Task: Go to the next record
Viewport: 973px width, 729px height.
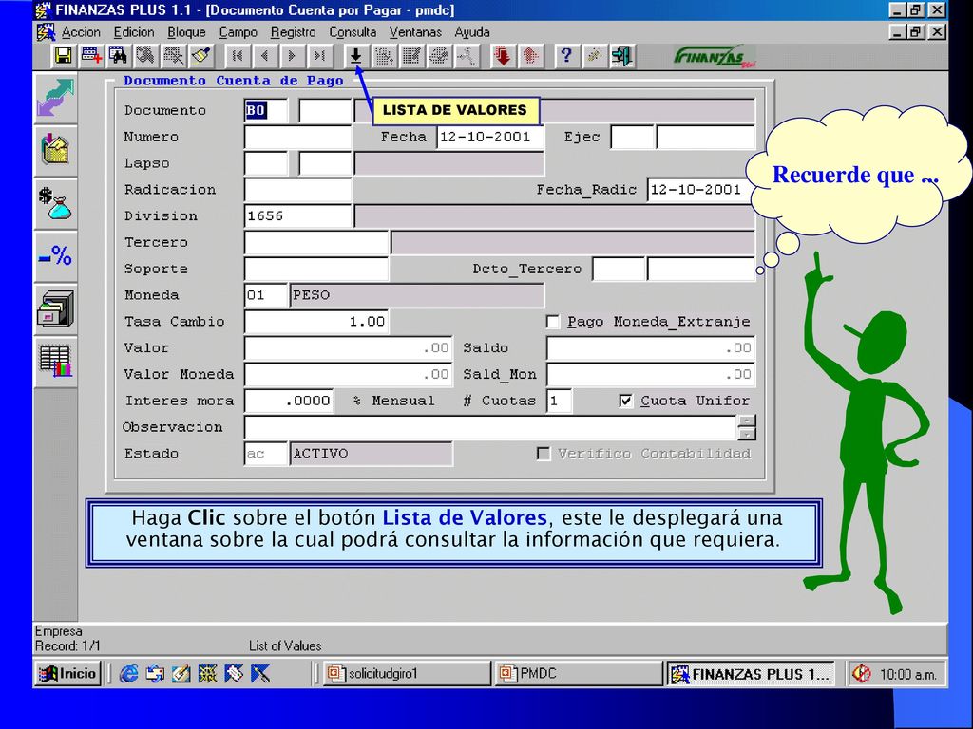Action: (292, 56)
